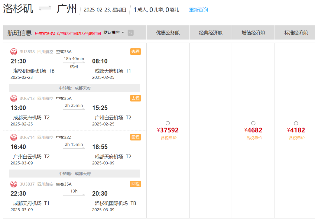Image resolution: width=315 pixels, height=220 pixels.
Task: Select the ¥37592 优惠公务舱 fare option
Action: [168, 123]
